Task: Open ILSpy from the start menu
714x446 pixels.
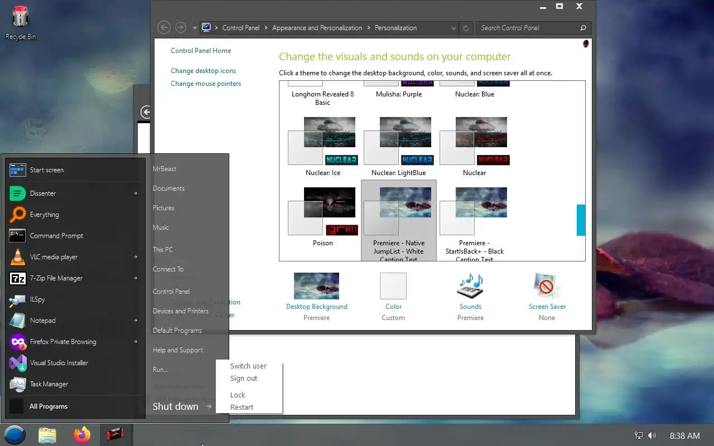Action: [x=74, y=299]
